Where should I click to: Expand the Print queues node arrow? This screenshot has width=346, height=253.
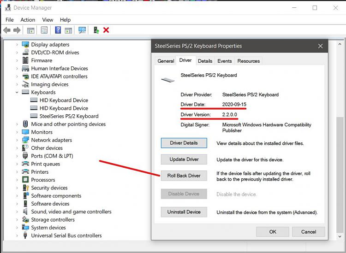click(17, 164)
